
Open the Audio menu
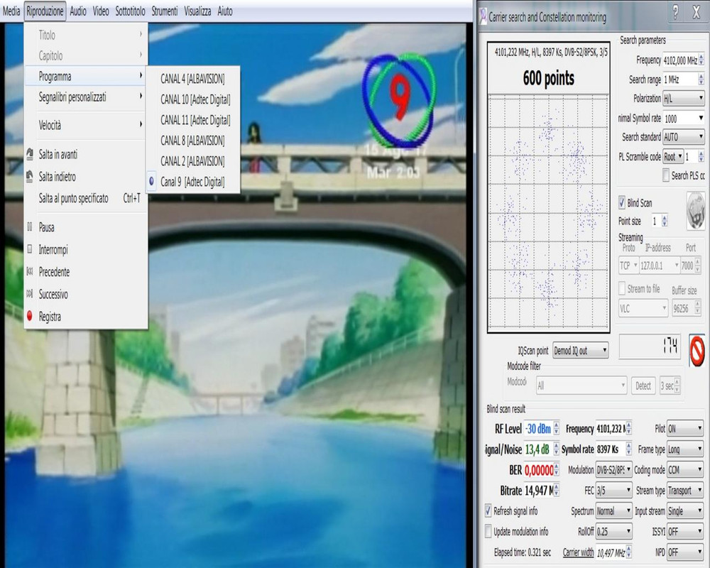click(78, 11)
